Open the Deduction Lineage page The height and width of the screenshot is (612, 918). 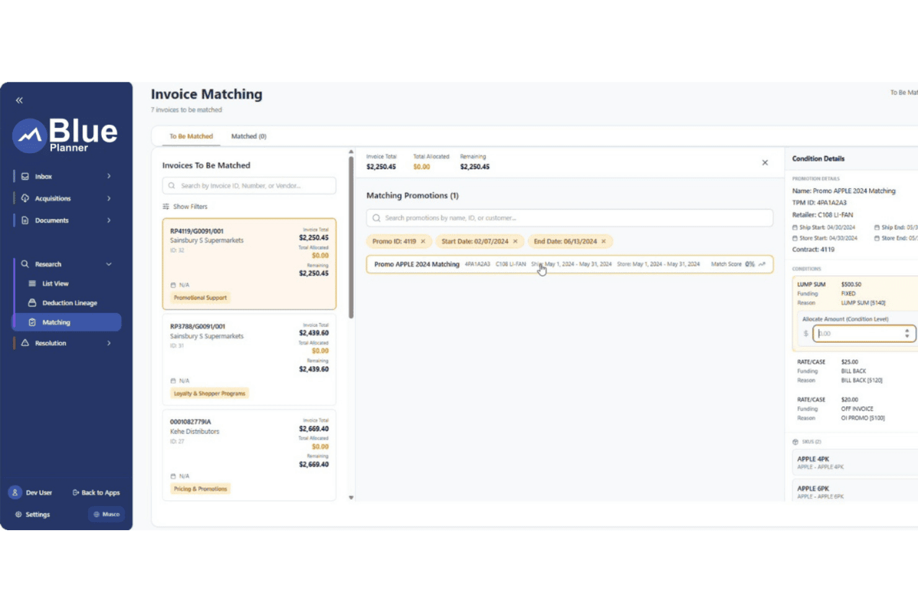click(69, 303)
